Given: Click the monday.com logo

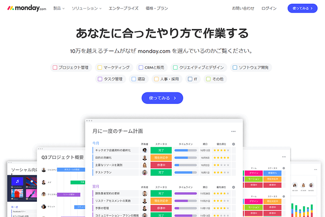Looking at the screenshot, I should coord(27,8).
